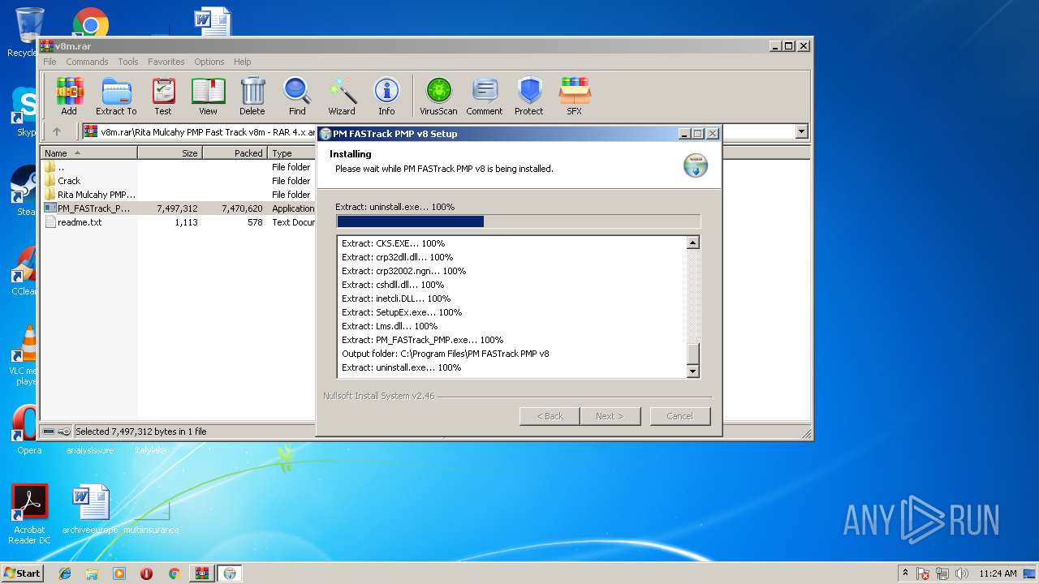Viewport: 1039px width, 584px height.
Task: Open the File menu in WinRAR
Action: (50, 62)
